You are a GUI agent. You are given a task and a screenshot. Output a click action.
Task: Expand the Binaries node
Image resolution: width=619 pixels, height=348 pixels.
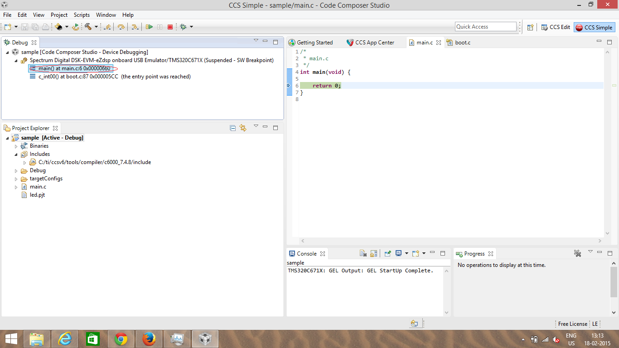[16, 146]
